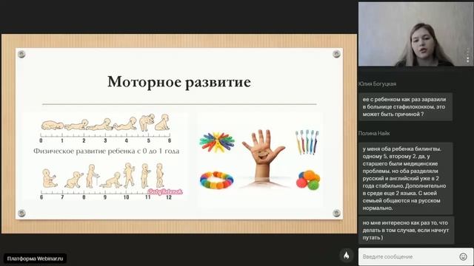Click into the 'Введите сообщение' message field
Image resolution: width=474 pixels, height=266 pixels.
coord(415,256)
